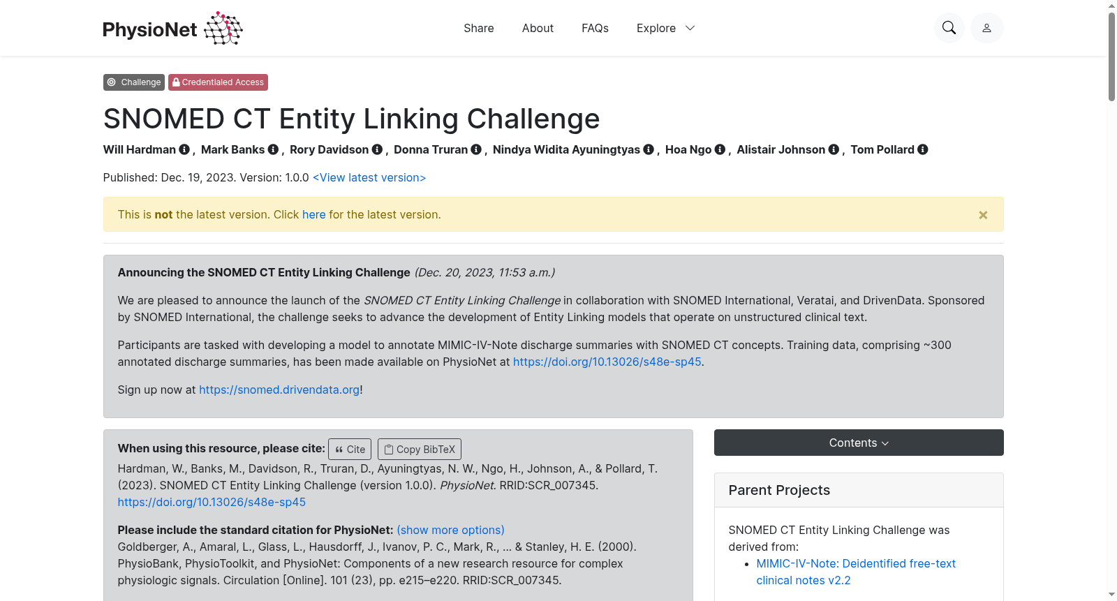Click Copy BibTeX button

[x=420, y=450]
